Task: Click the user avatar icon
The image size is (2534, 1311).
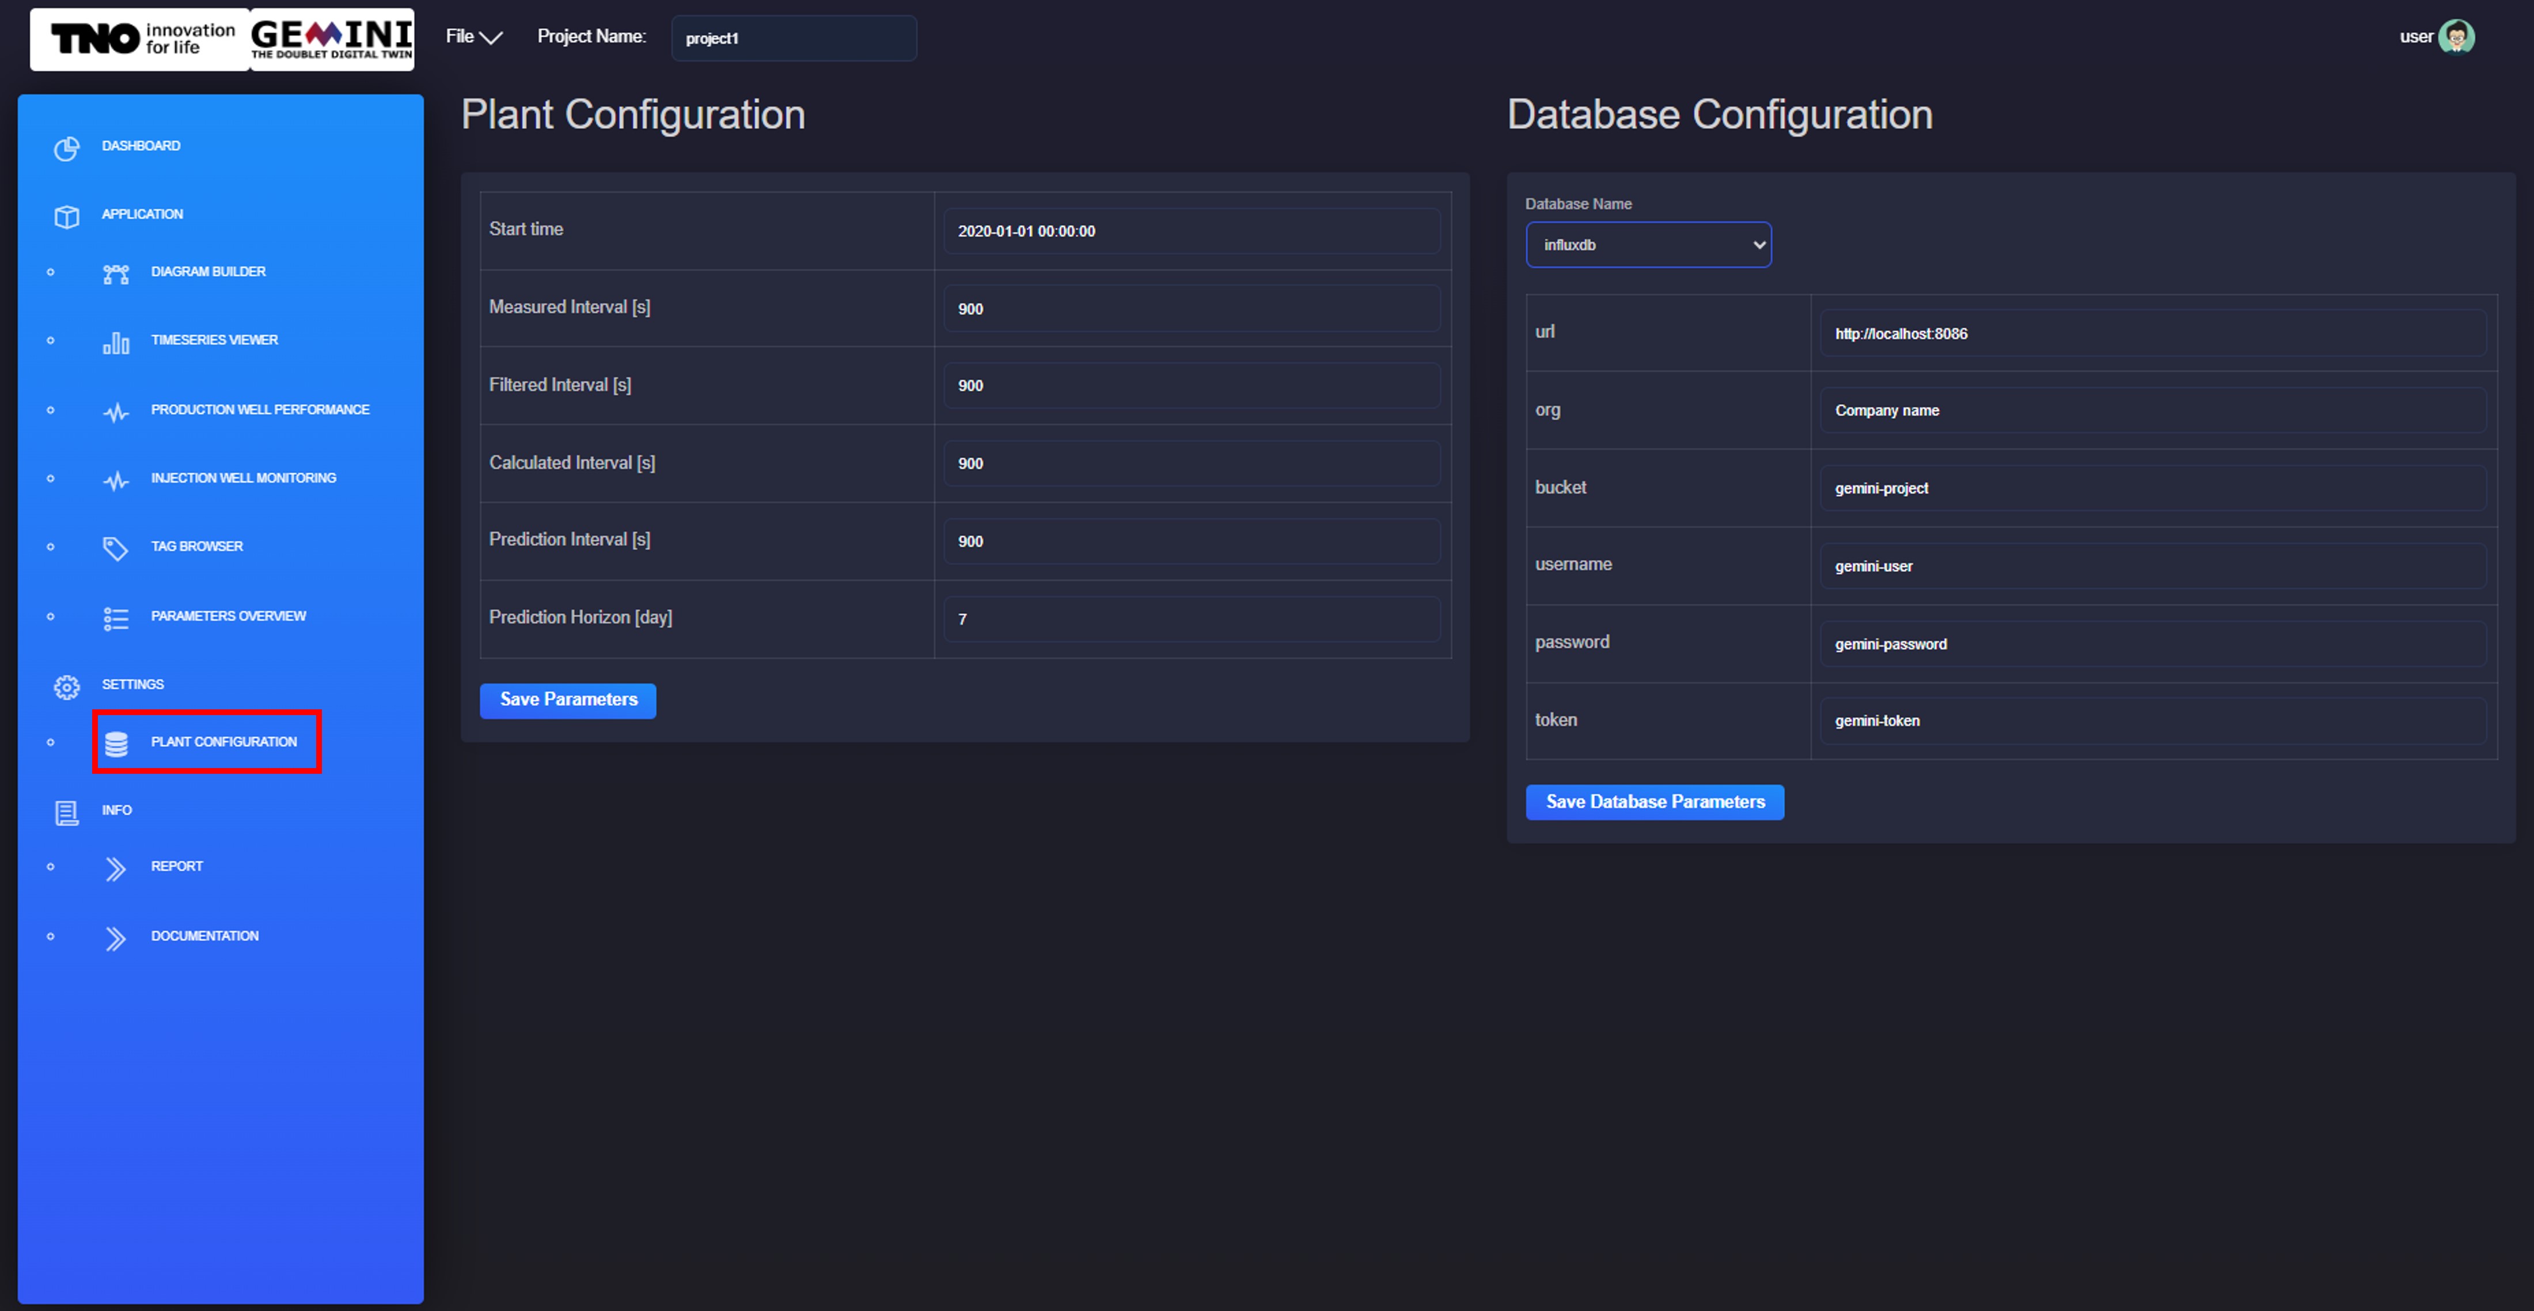Action: coord(2456,37)
